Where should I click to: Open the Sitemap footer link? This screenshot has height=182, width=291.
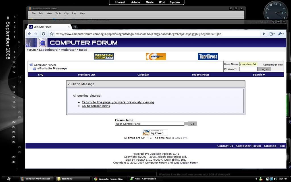pyautogui.click(x=270, y=146)
